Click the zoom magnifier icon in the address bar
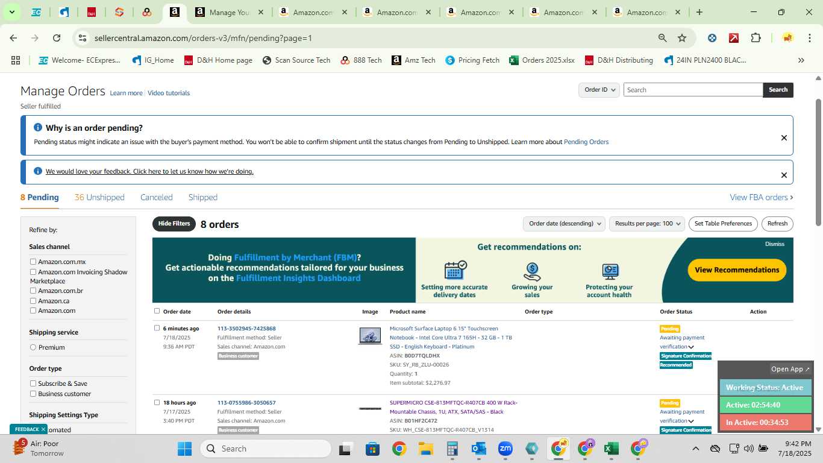Viewport: 823px width, 463px height. [663, 38]
